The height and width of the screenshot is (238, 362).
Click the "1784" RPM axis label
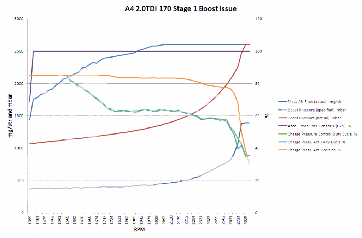coord(111,220)
